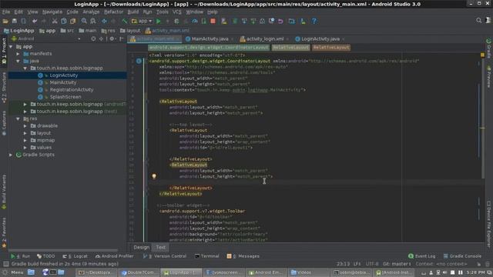The height and width of the screenshot is (277, 493).
Task: Switch to the MainActivity.java tab
Action: (210, 39)
